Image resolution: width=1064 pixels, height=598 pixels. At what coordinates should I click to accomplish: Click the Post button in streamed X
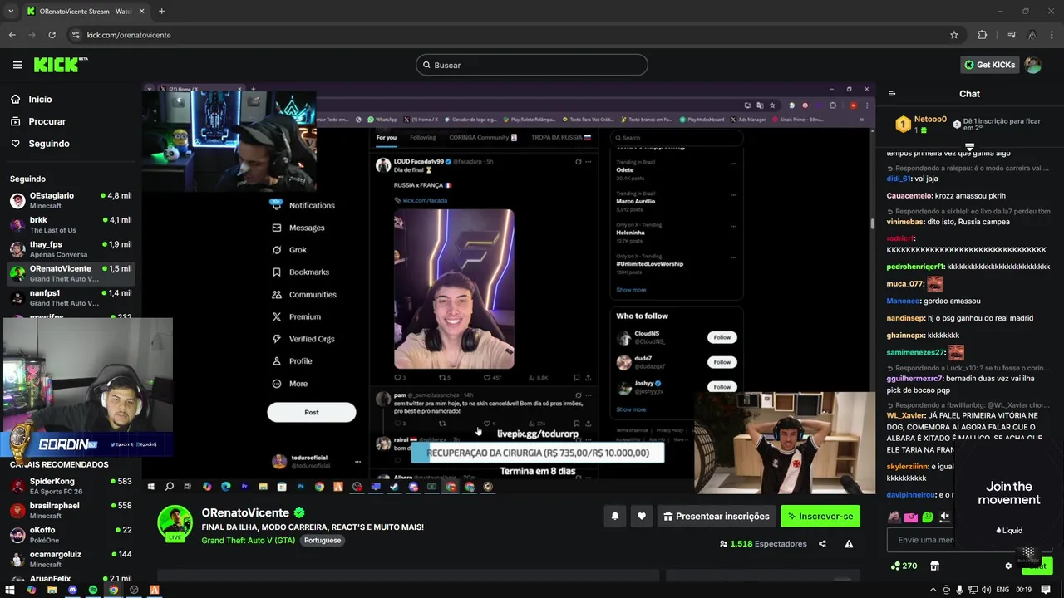312,412
